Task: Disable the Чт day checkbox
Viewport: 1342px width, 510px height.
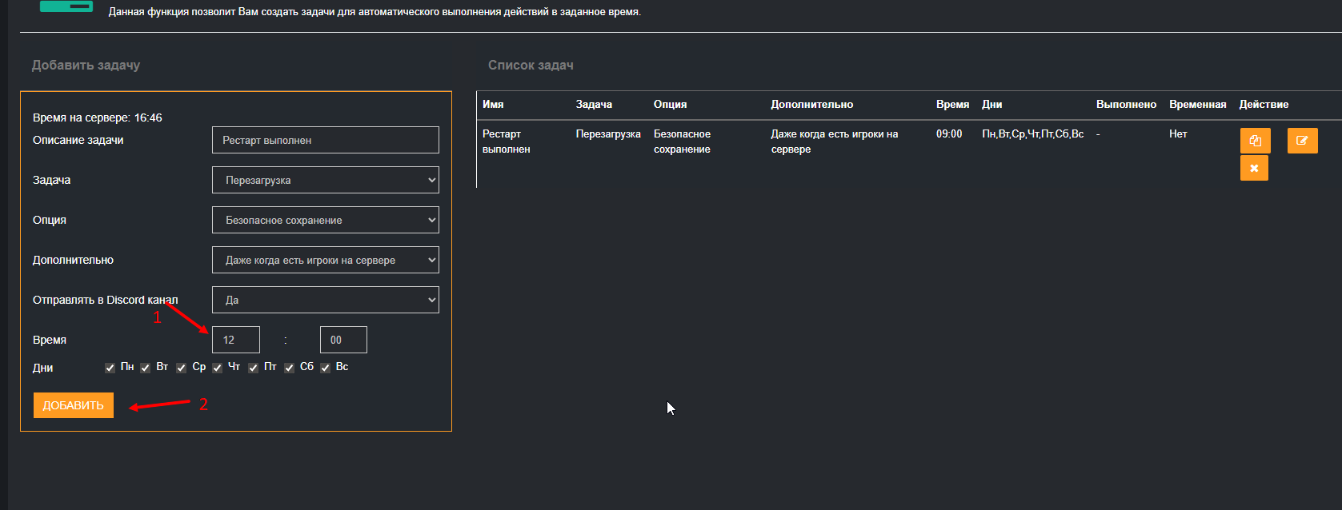Action: [217, 368]
